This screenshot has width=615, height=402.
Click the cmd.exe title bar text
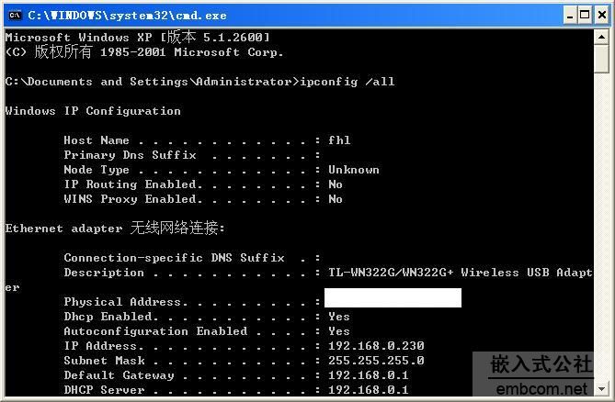tap(127, 16)
